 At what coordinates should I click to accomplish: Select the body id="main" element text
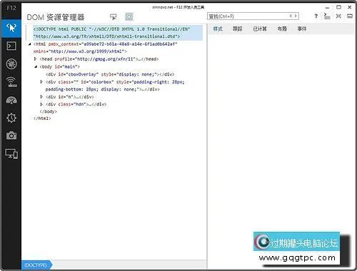[60, 66]
